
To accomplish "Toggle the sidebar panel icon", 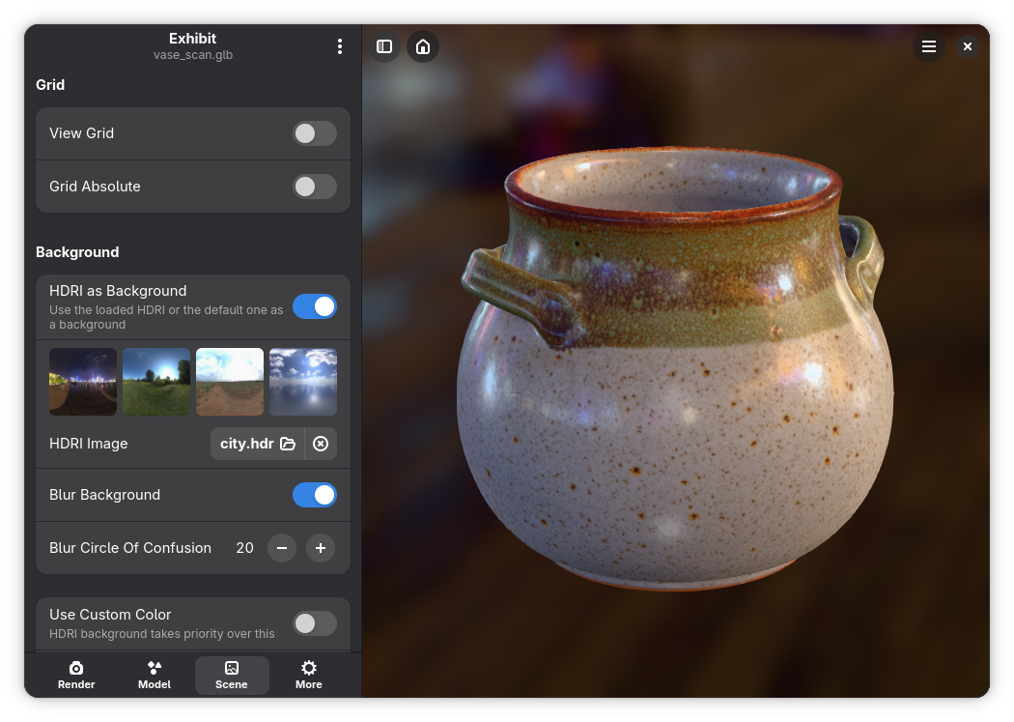I will 384,46.
